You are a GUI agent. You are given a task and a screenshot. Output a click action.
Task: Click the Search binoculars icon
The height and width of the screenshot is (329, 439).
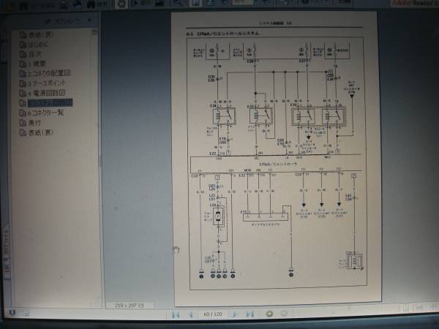pyautogui.click(x=91, y=4)
